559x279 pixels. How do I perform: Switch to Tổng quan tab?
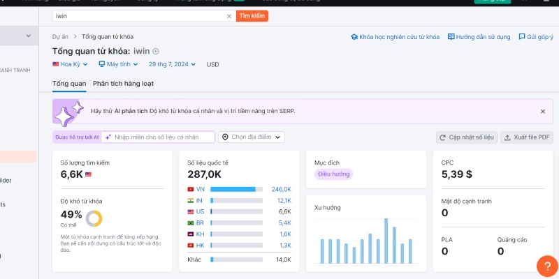[x=69, y=84]
